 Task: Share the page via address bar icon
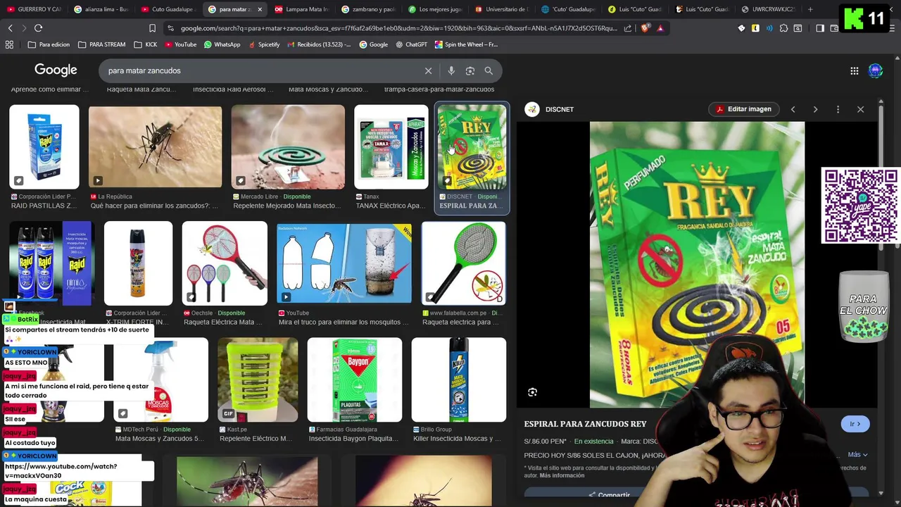pyautogui.click(x=628, y=28)
